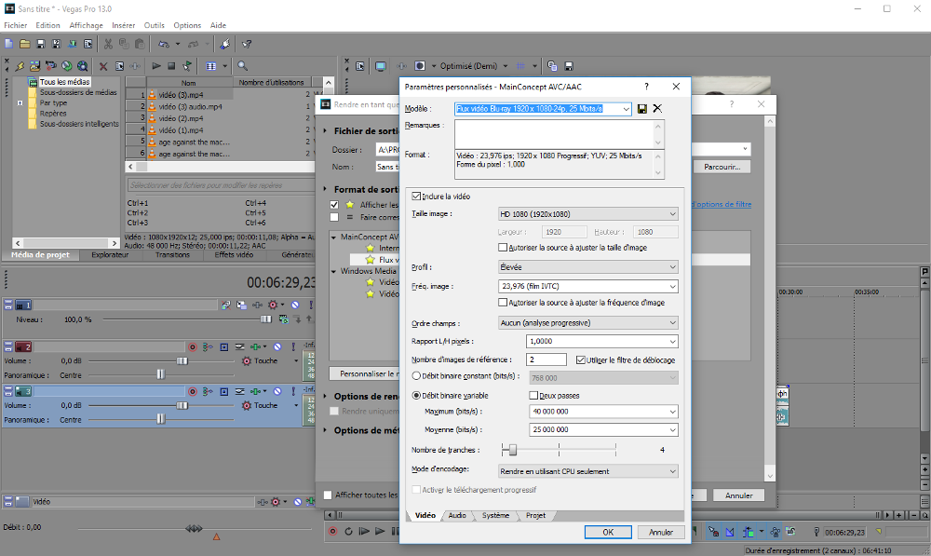
Task: Open the Profil Élevée dropdown
Action: (x=587, y=267)
